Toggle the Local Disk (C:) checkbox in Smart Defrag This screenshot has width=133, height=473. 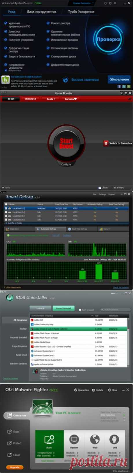coord(6,208)
